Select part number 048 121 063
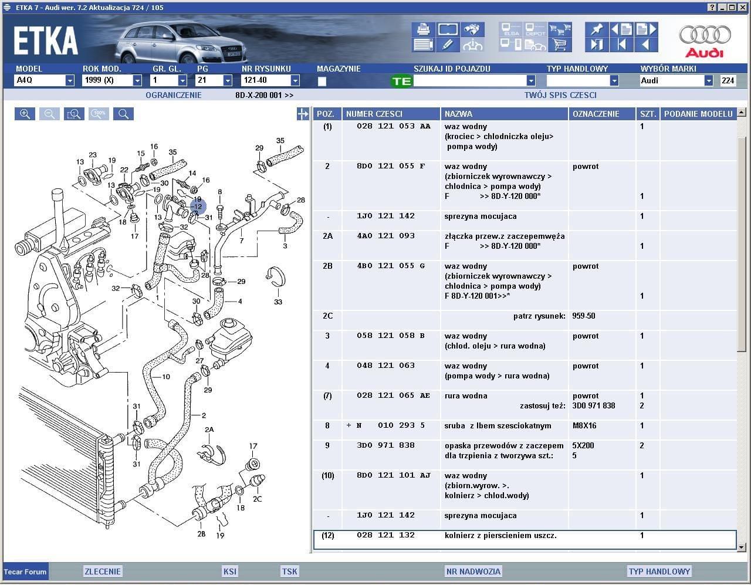 tap(385, 366)
